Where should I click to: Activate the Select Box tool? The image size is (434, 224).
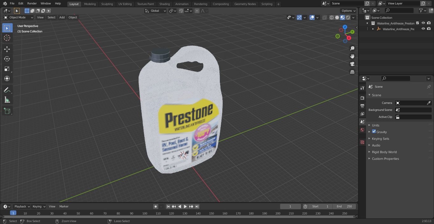pos(7,28)
